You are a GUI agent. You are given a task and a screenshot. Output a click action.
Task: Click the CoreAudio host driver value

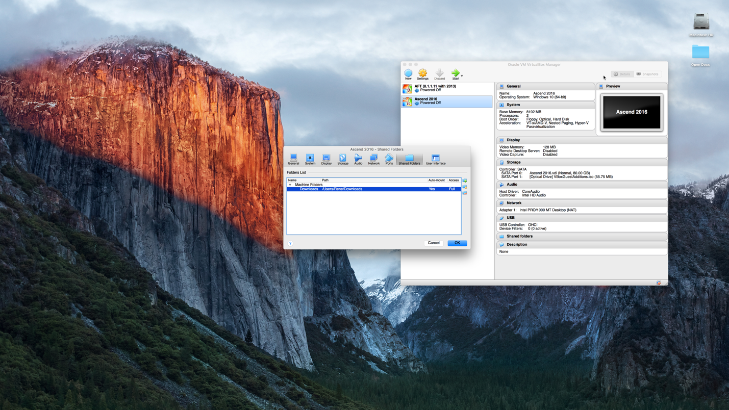pos(531,192)
